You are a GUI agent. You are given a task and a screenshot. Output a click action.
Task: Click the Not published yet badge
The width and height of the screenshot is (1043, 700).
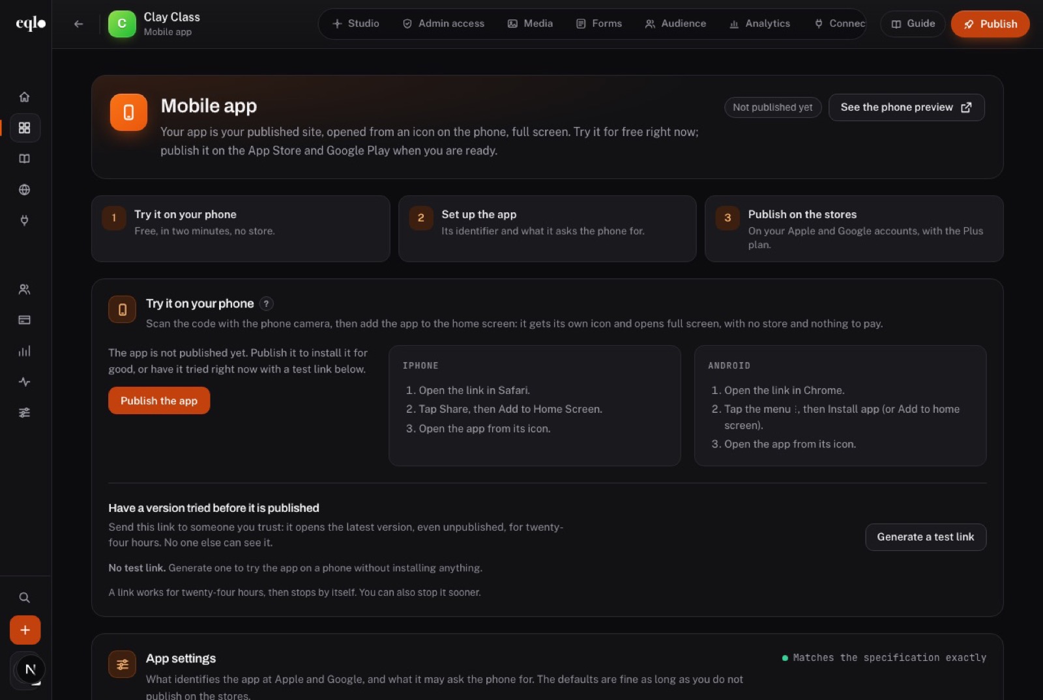coord(772,107)
